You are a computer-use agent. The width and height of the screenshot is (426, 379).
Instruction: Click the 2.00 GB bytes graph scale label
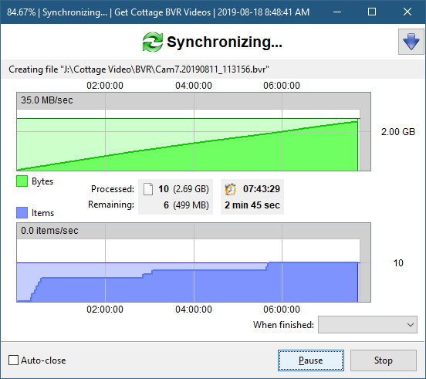(398, 132)
